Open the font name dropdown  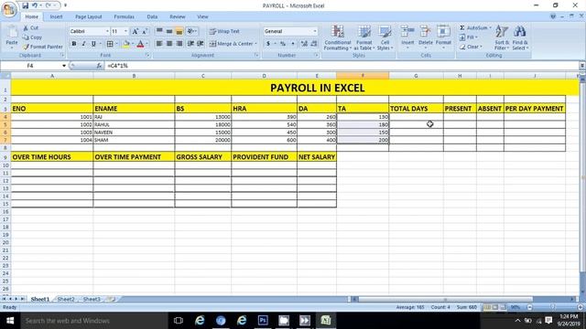pyautogui.click(x=107, y=31)
